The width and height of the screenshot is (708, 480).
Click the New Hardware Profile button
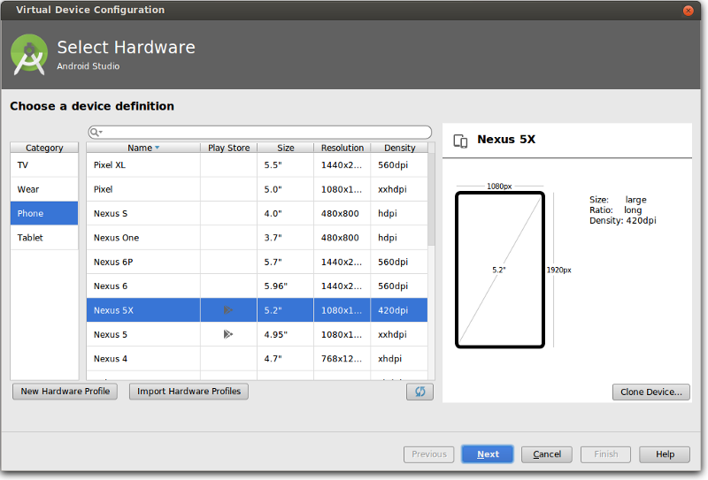(x=65, y=391)
